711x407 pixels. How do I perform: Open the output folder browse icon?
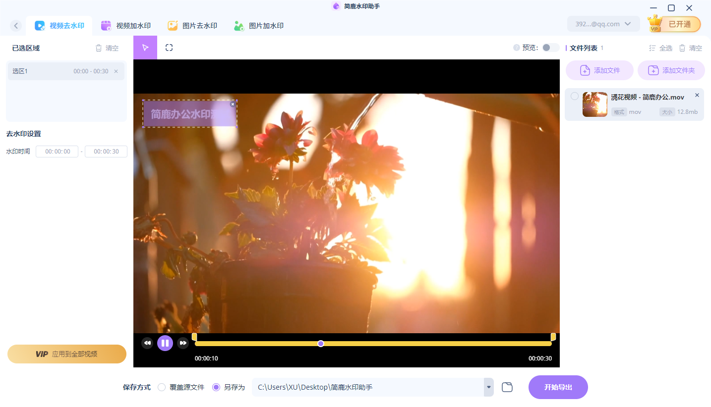[507, 387]
